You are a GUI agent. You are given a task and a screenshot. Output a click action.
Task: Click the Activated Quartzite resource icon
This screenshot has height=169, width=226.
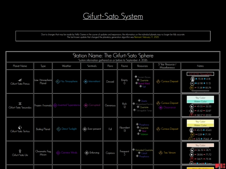134,150
